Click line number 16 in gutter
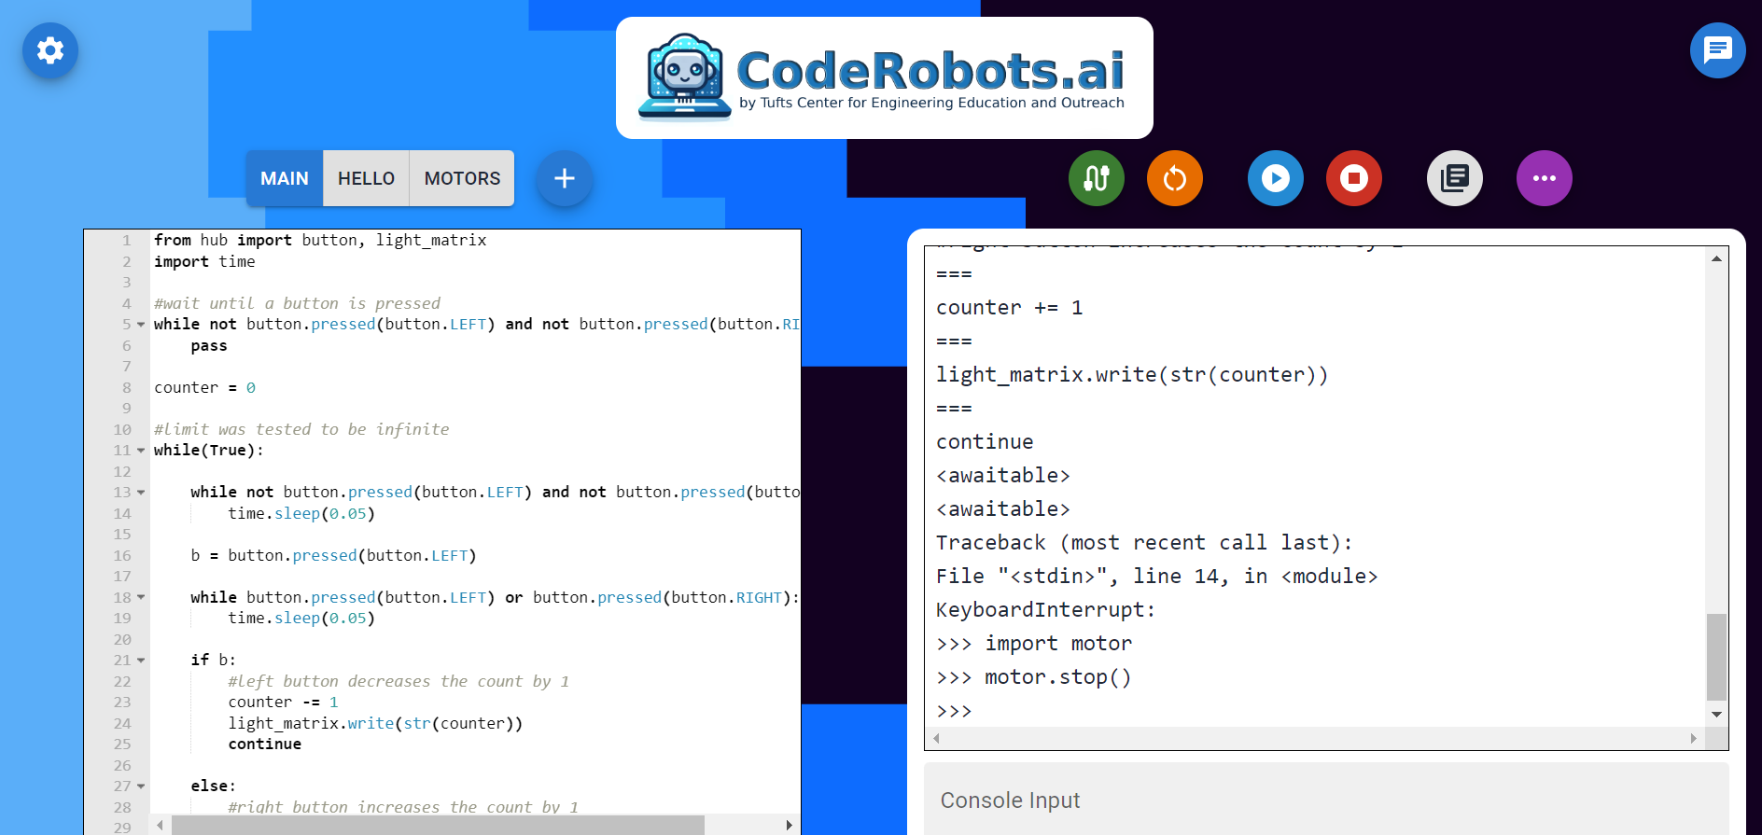Viewport: 1762px width, 835px height. tap(122, 556)
